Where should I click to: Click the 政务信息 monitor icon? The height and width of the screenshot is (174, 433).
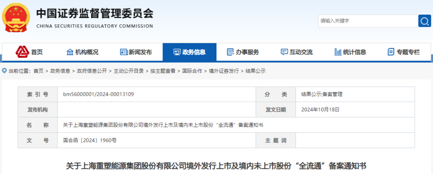pyautogui.click(x=177, y=51)
